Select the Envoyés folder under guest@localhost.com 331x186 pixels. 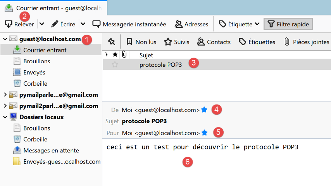pos(34,72)
